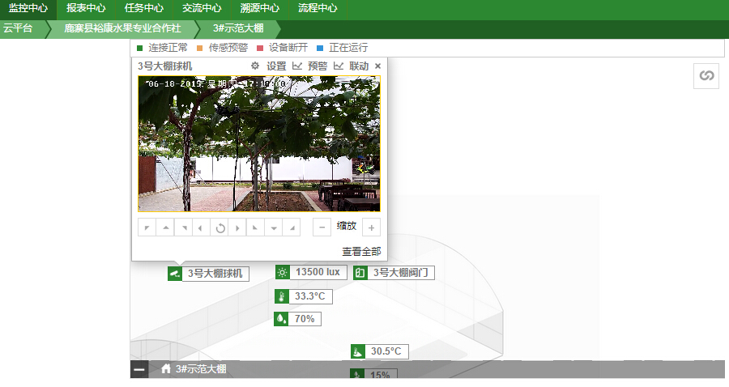This screenshot has height=387, width=729.
Task: Reset camera position with the rotate button
Action: [x=220, y=228]
